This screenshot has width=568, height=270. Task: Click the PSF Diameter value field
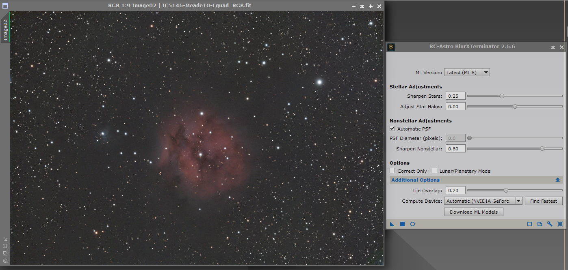point(455,138)
